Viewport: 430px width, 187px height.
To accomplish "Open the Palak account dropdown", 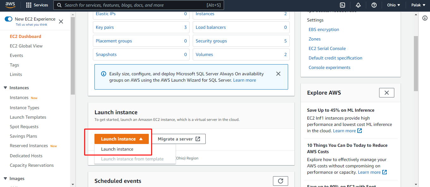I will point(418,5).
